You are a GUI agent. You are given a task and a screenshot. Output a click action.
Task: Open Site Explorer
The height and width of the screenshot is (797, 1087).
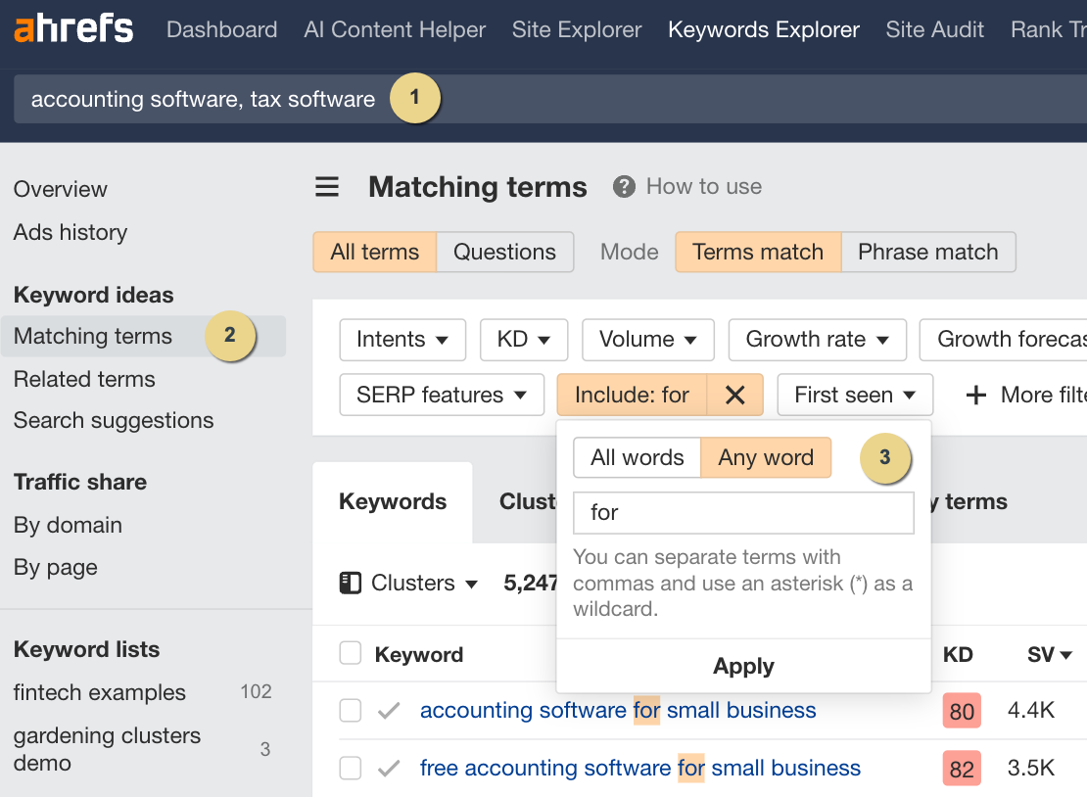(577, 29)
